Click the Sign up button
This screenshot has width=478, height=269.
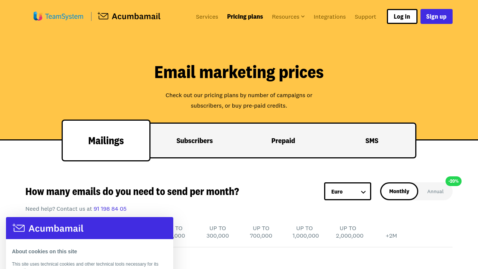click(436, 16)
